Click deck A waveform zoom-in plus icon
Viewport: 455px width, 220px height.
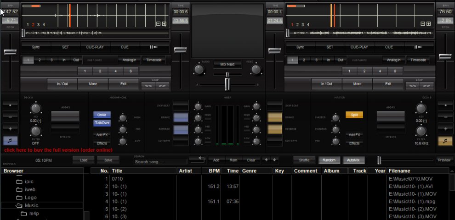(164, 24)
